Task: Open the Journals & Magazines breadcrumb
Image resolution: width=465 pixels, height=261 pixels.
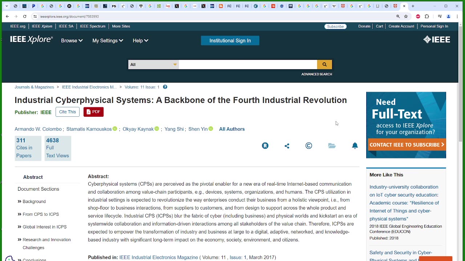Action: pyautogui.click(x=34, y=87)
